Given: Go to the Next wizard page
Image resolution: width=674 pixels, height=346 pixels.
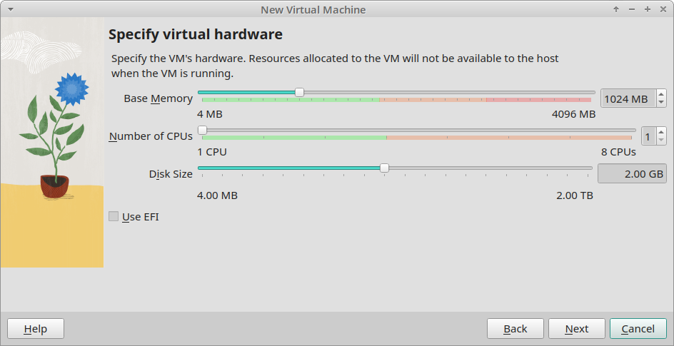Looking at the screenshot, I should click(x=576, y=328).
